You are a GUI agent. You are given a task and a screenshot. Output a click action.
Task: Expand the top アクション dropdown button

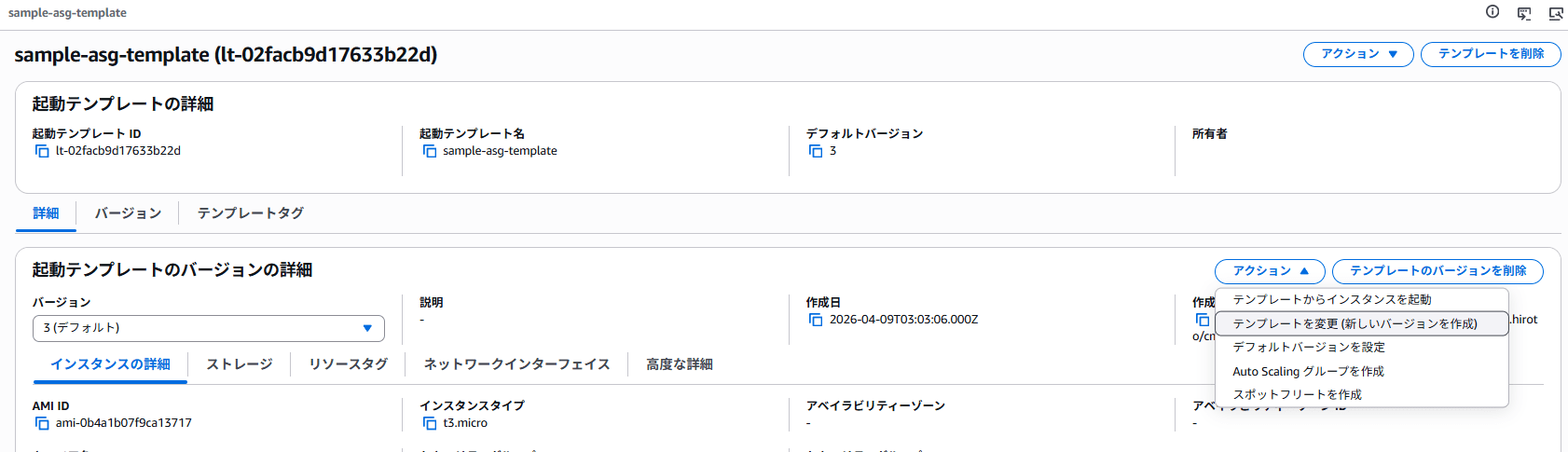point(1358,54)
